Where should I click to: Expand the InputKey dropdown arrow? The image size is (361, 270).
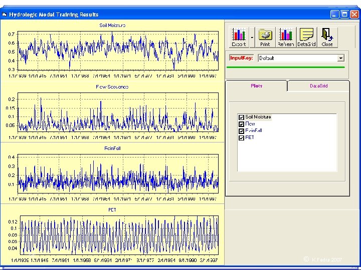point(341,58)
